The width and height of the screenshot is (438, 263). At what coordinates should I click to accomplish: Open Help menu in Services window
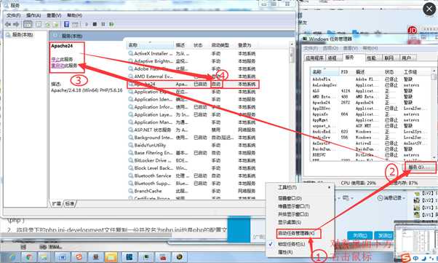[75, 15]
